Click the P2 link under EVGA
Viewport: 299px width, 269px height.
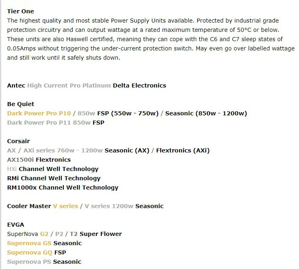click(59, 234)
